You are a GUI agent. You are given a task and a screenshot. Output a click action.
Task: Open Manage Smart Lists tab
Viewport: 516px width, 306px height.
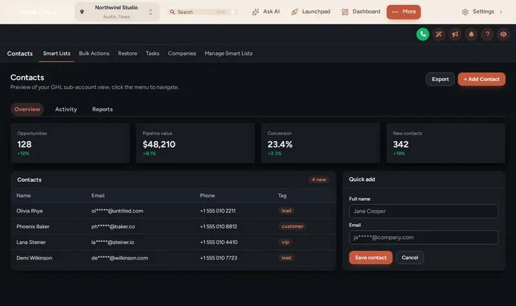click(x=228, y=53)
